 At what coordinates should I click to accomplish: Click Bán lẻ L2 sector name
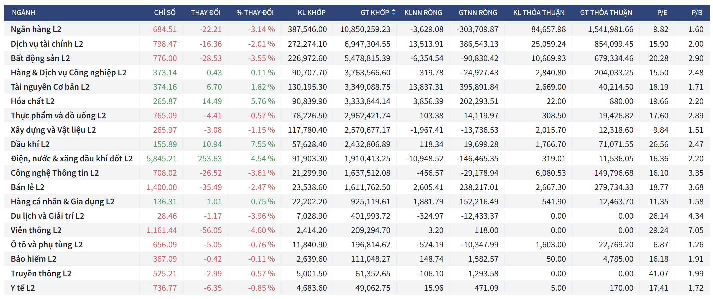coord(27,187)
